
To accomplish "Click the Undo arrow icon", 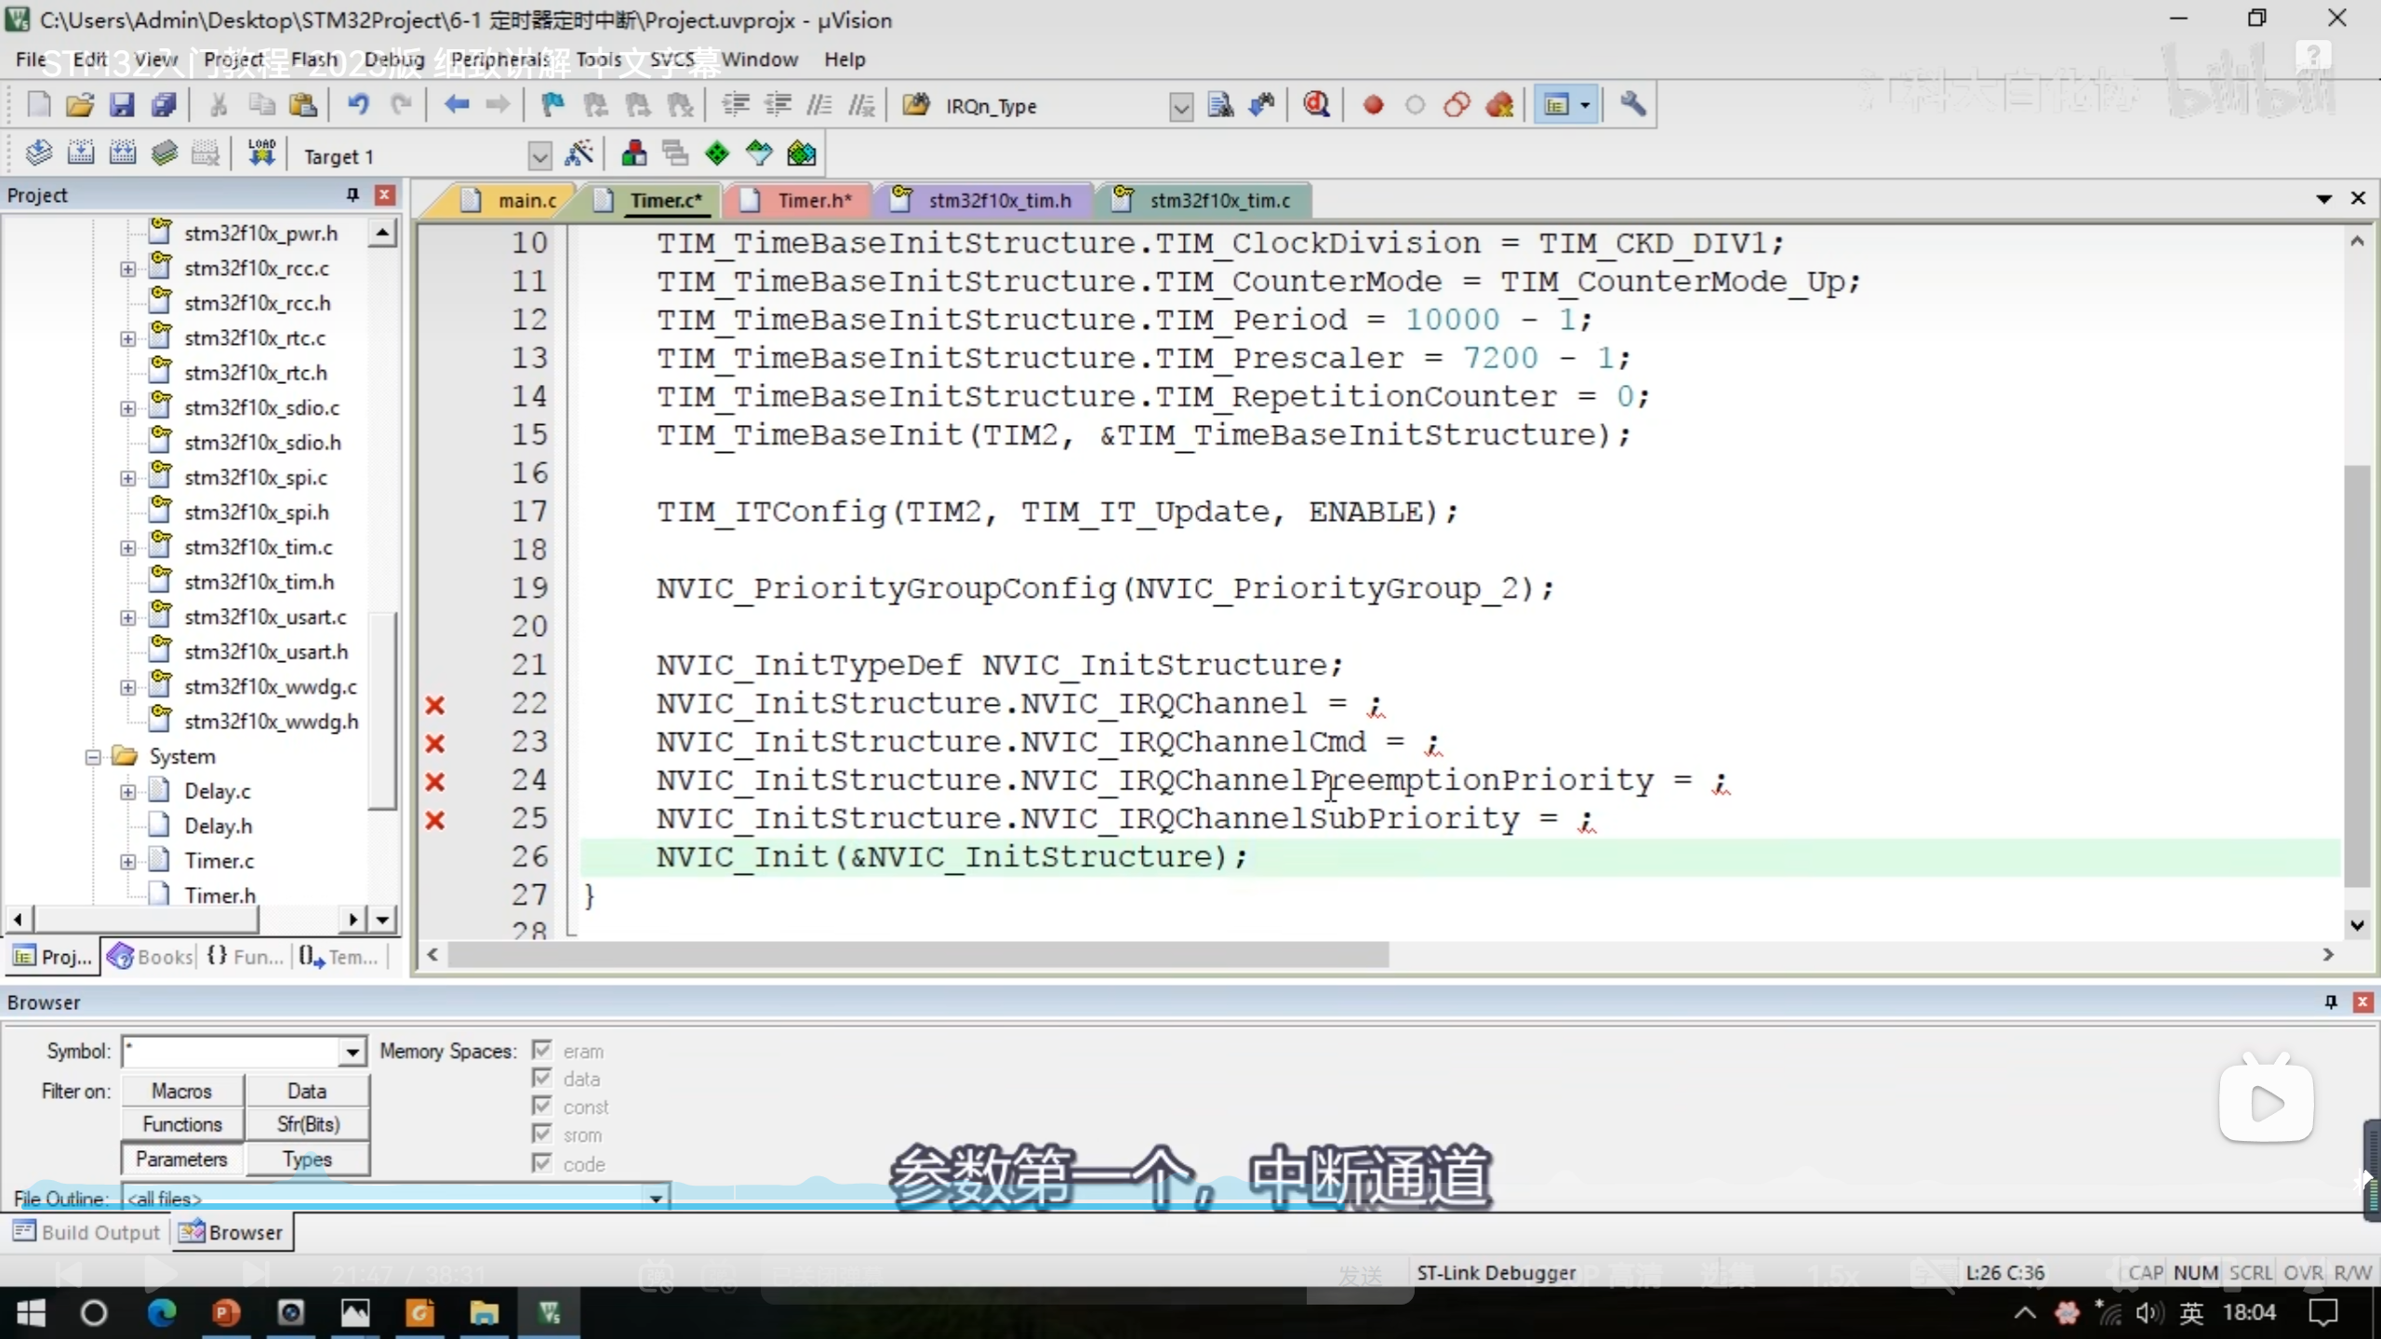I will click(x=357, y=105).
